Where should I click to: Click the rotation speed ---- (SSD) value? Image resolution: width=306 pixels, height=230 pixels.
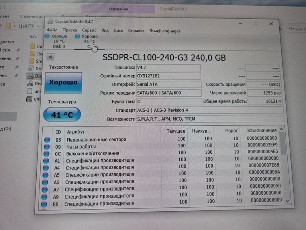(x=264, y=85)
